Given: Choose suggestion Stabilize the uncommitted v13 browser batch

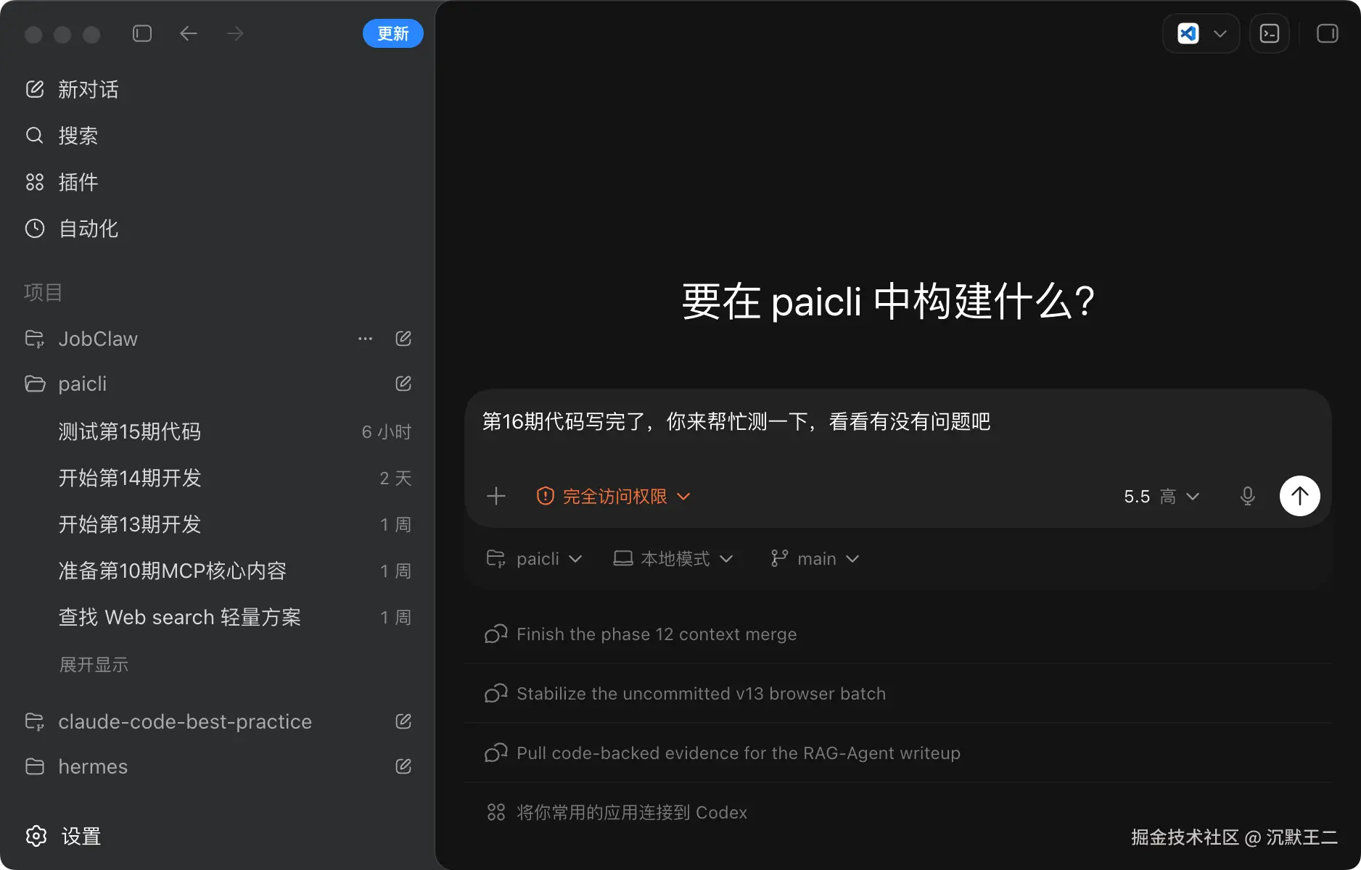Looking at the screenshot, I should (898, 694).
